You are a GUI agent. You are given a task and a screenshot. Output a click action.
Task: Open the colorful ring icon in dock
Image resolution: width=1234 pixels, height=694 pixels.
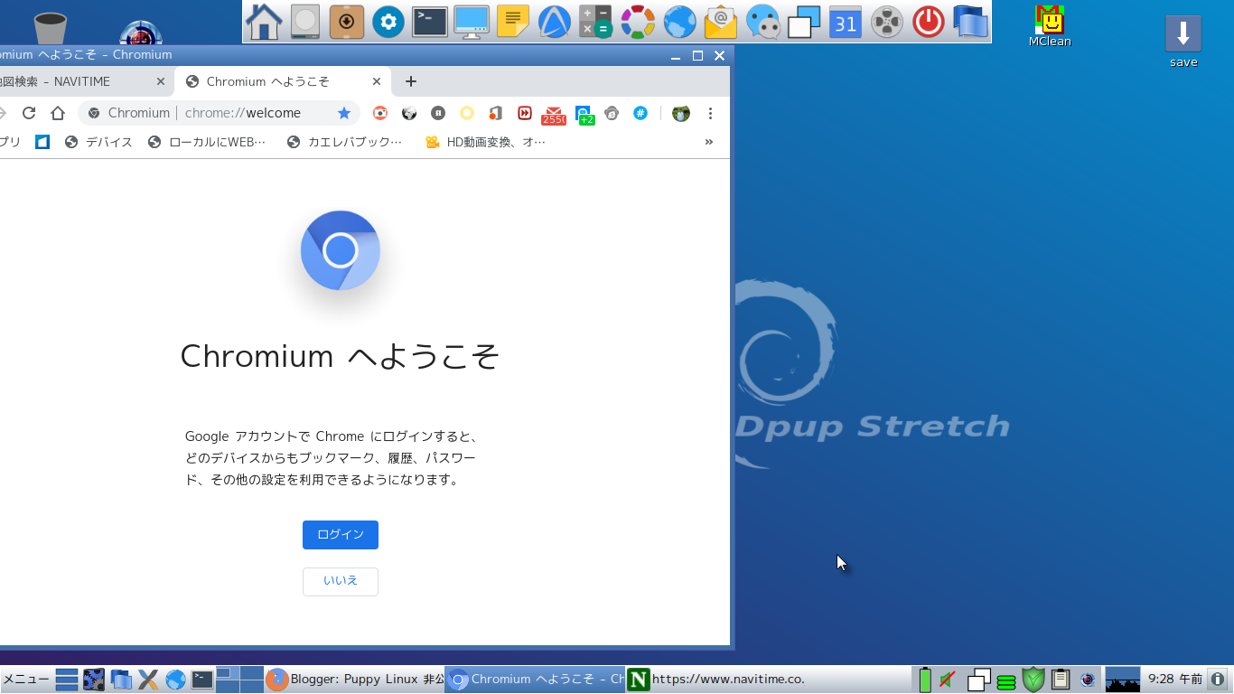638,22
